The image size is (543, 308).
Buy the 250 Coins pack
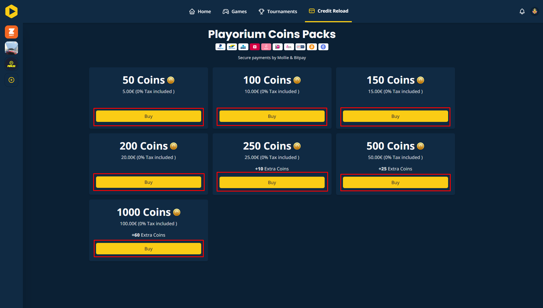click(272, 182)
